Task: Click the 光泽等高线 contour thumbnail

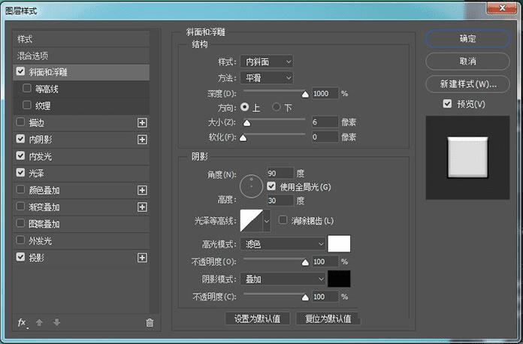Action: (252, 221)
